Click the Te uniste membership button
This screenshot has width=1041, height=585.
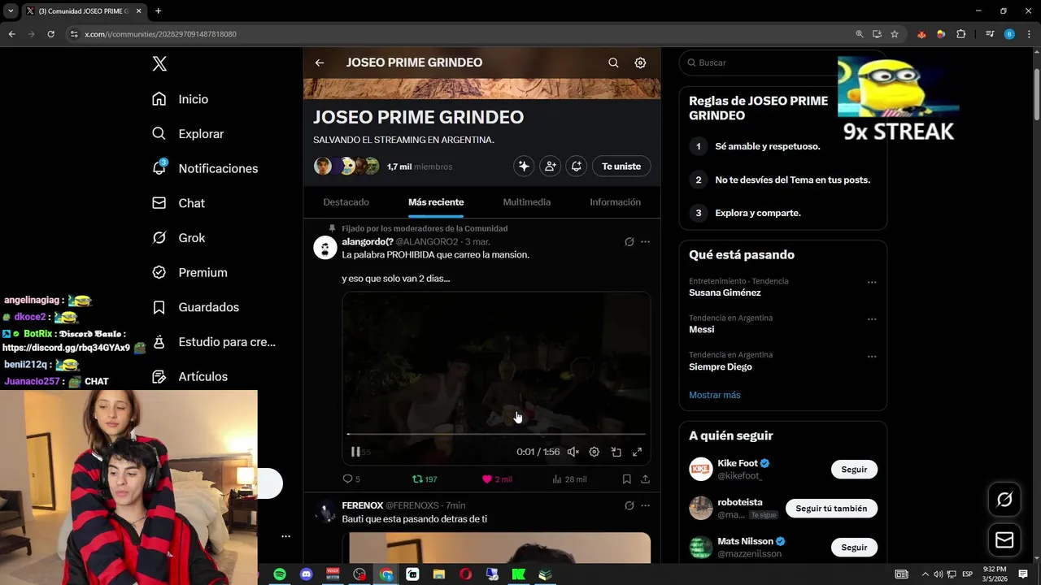point(621,167)
